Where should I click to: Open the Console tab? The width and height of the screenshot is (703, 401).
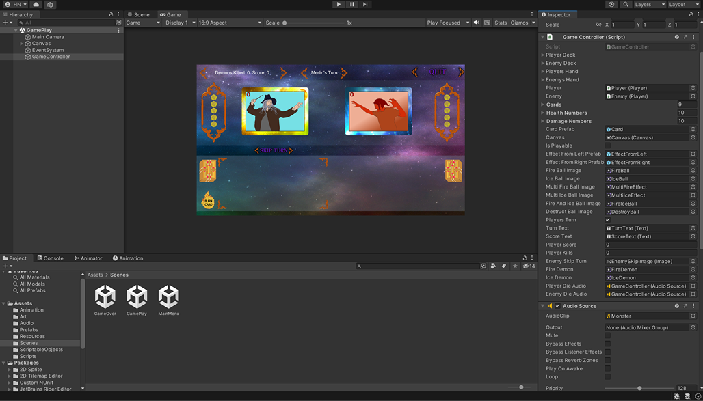tap(50, 258)
